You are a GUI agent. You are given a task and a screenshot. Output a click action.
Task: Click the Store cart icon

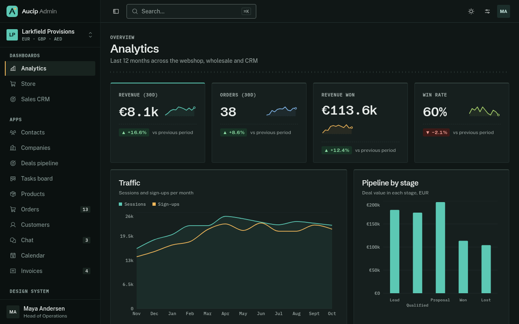13,84
